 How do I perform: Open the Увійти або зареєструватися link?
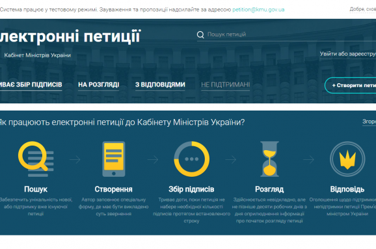(x=348, y=54)
